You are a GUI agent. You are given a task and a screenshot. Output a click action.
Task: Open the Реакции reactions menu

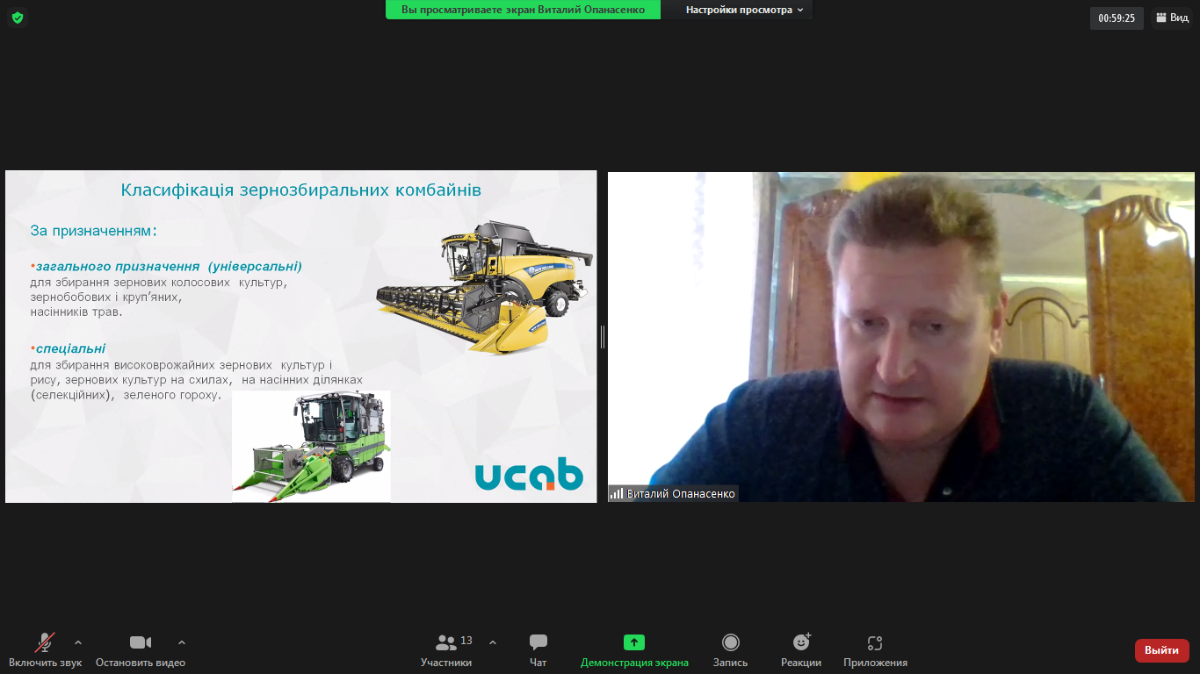(x=801, y=642)
